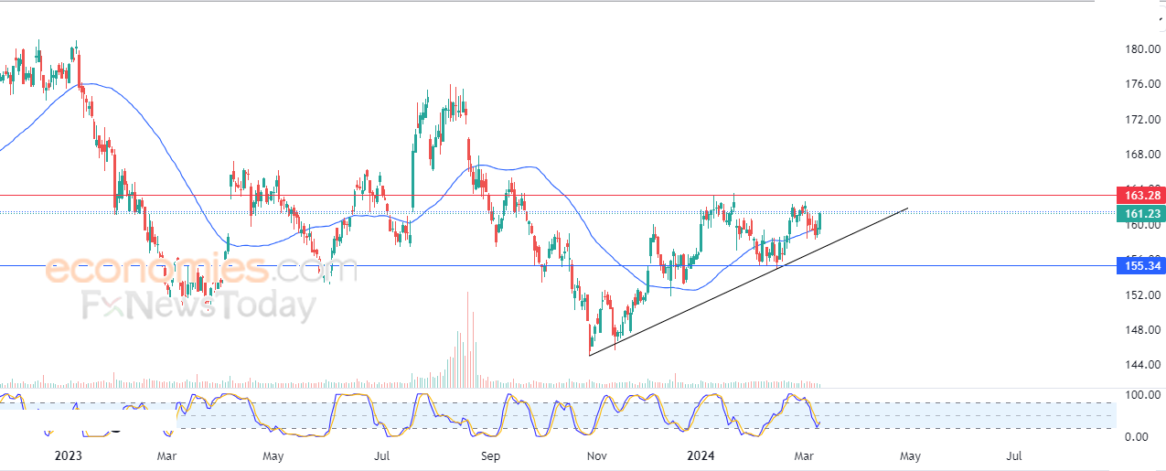Select the gray horizontal resistance line at 163.28
1166x471 pixels.
(x=558, y=195)
